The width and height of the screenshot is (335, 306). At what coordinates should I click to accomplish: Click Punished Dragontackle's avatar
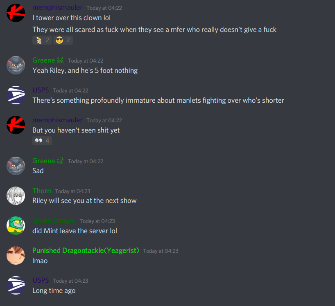[x=16, y=256]
